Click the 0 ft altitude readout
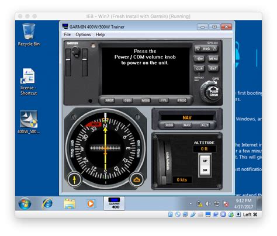 205,149
